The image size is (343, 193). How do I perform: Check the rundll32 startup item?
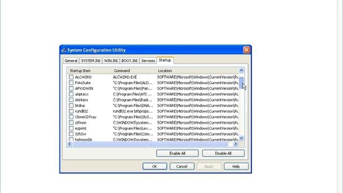pyautogui.click(x=71, y=111)
